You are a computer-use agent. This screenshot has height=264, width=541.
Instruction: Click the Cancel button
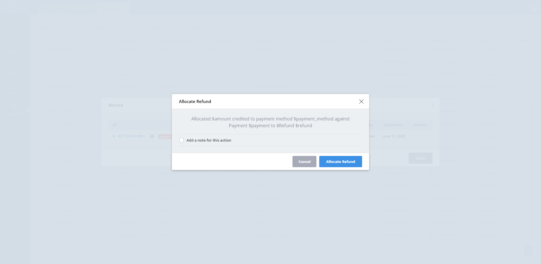[x=304, y=162]
